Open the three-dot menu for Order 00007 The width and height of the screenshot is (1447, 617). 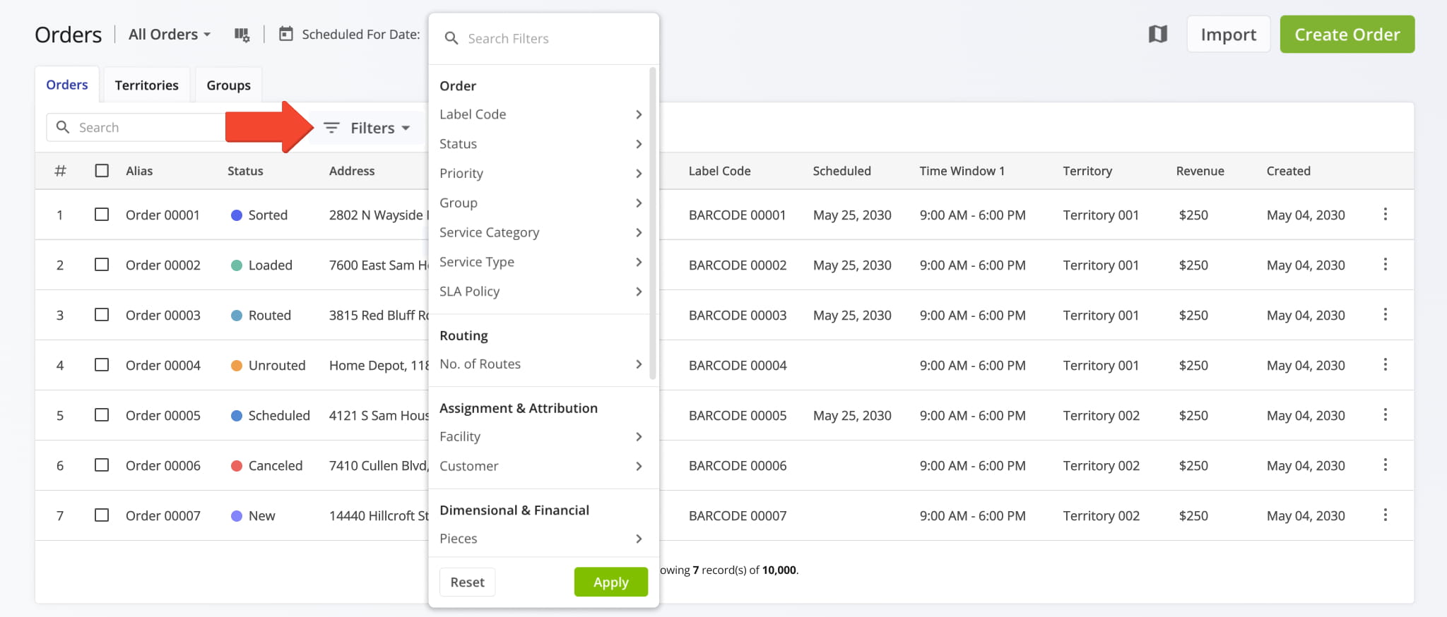pyautogui.click(x=1385, y=515)
